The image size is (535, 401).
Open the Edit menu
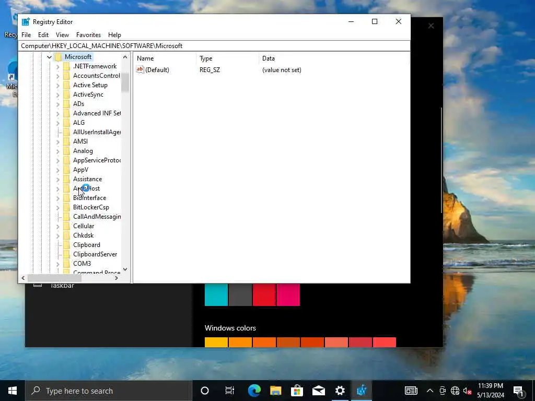pyautogui.click(x=43, y=35)
